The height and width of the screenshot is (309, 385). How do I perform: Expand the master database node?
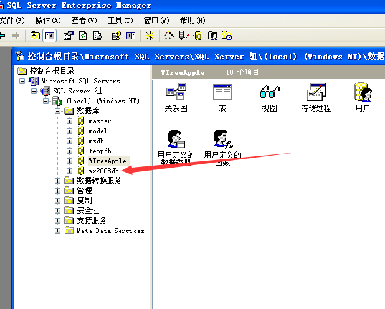coord(69,121)
